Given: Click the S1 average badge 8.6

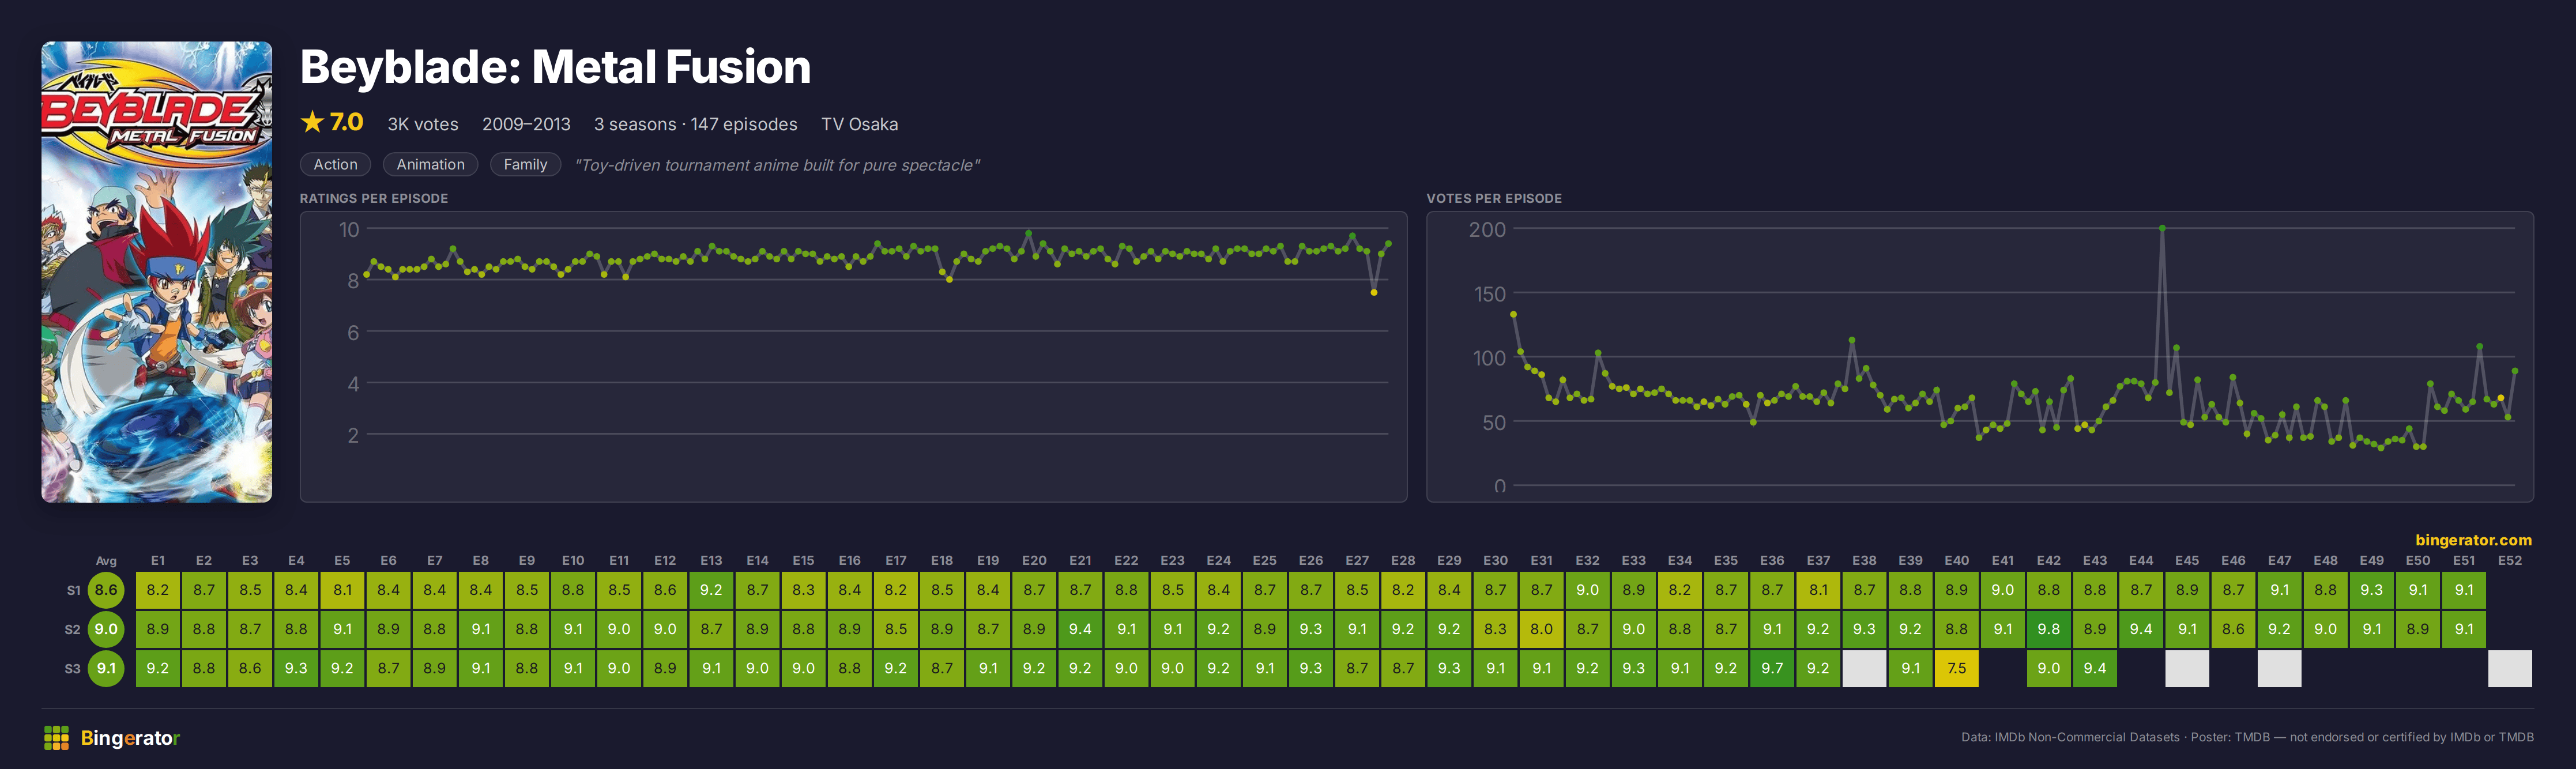Looking at the screenshot, I should [106, 590].
